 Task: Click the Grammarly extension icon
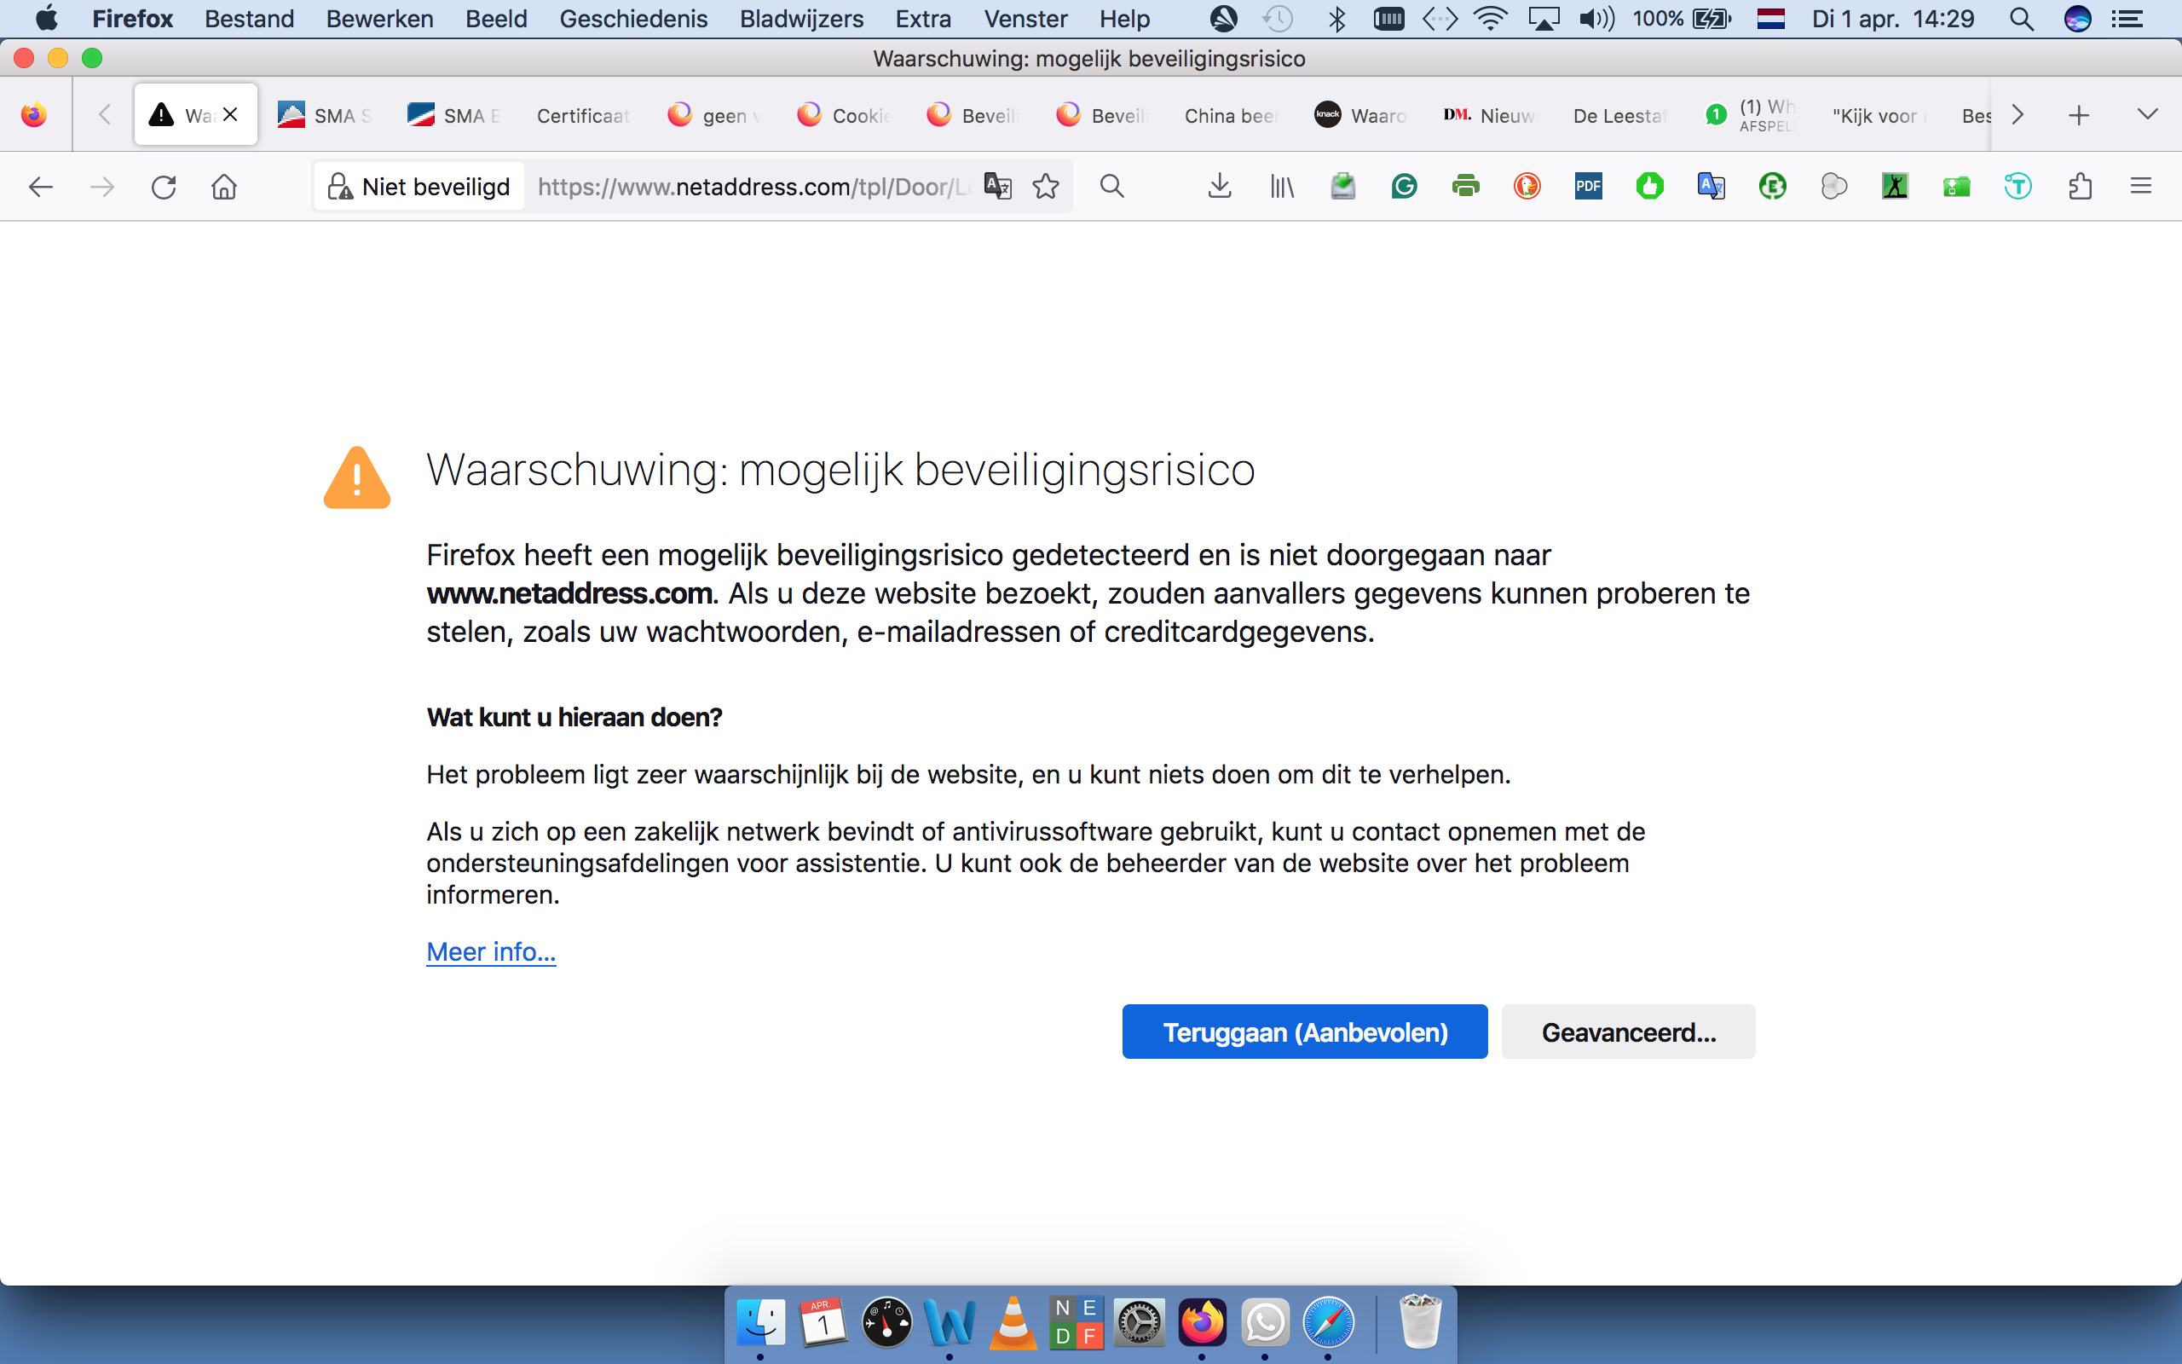1404,187
